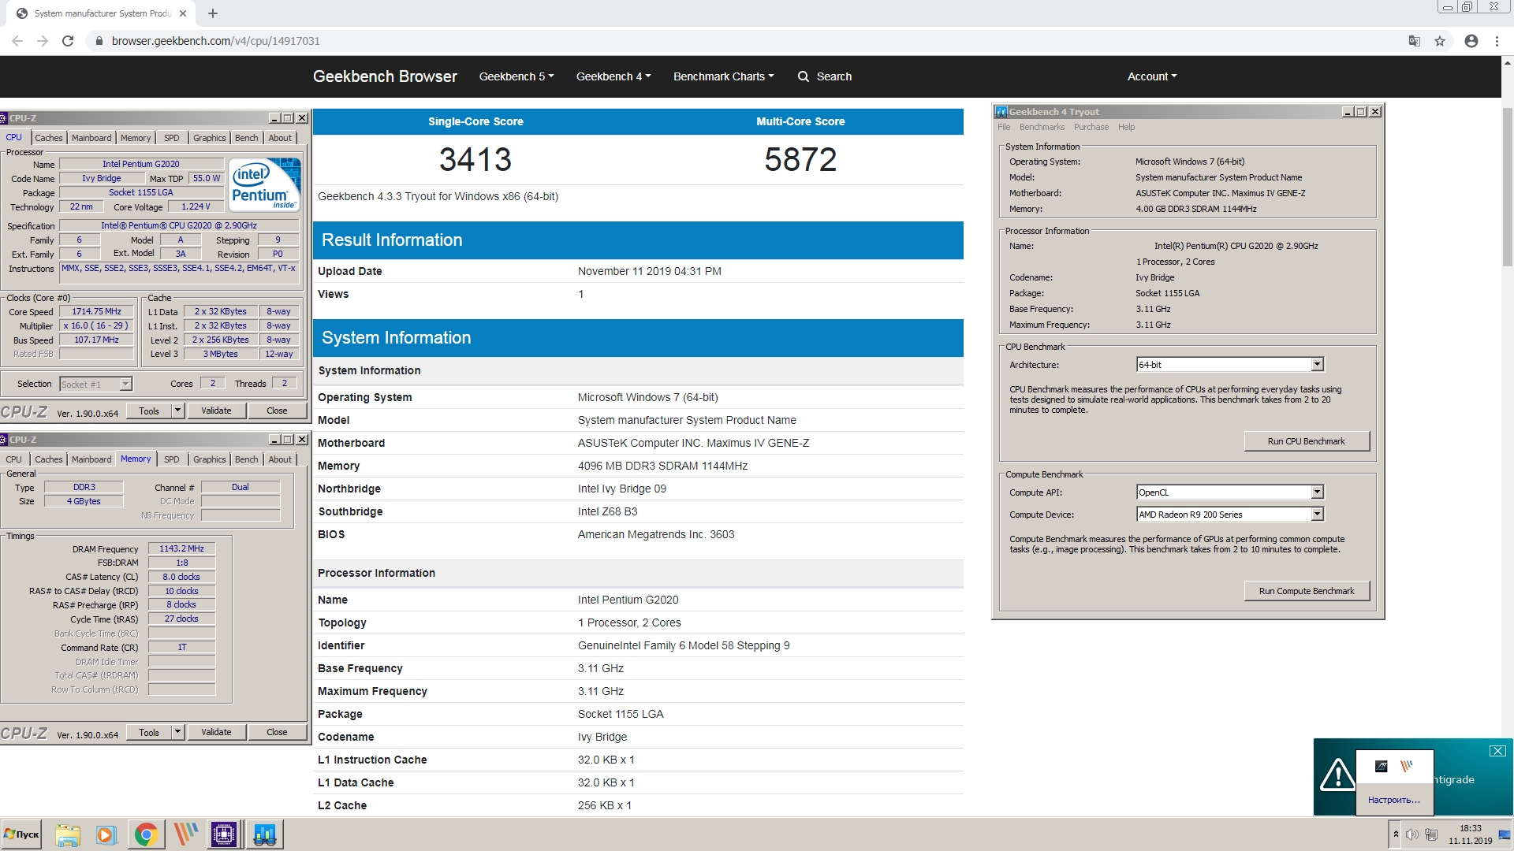Image resolution: width=1514 pixels, height=851 pixels.
Task: Open Google Translate icon in address bar
Action: click(1415, 41)
